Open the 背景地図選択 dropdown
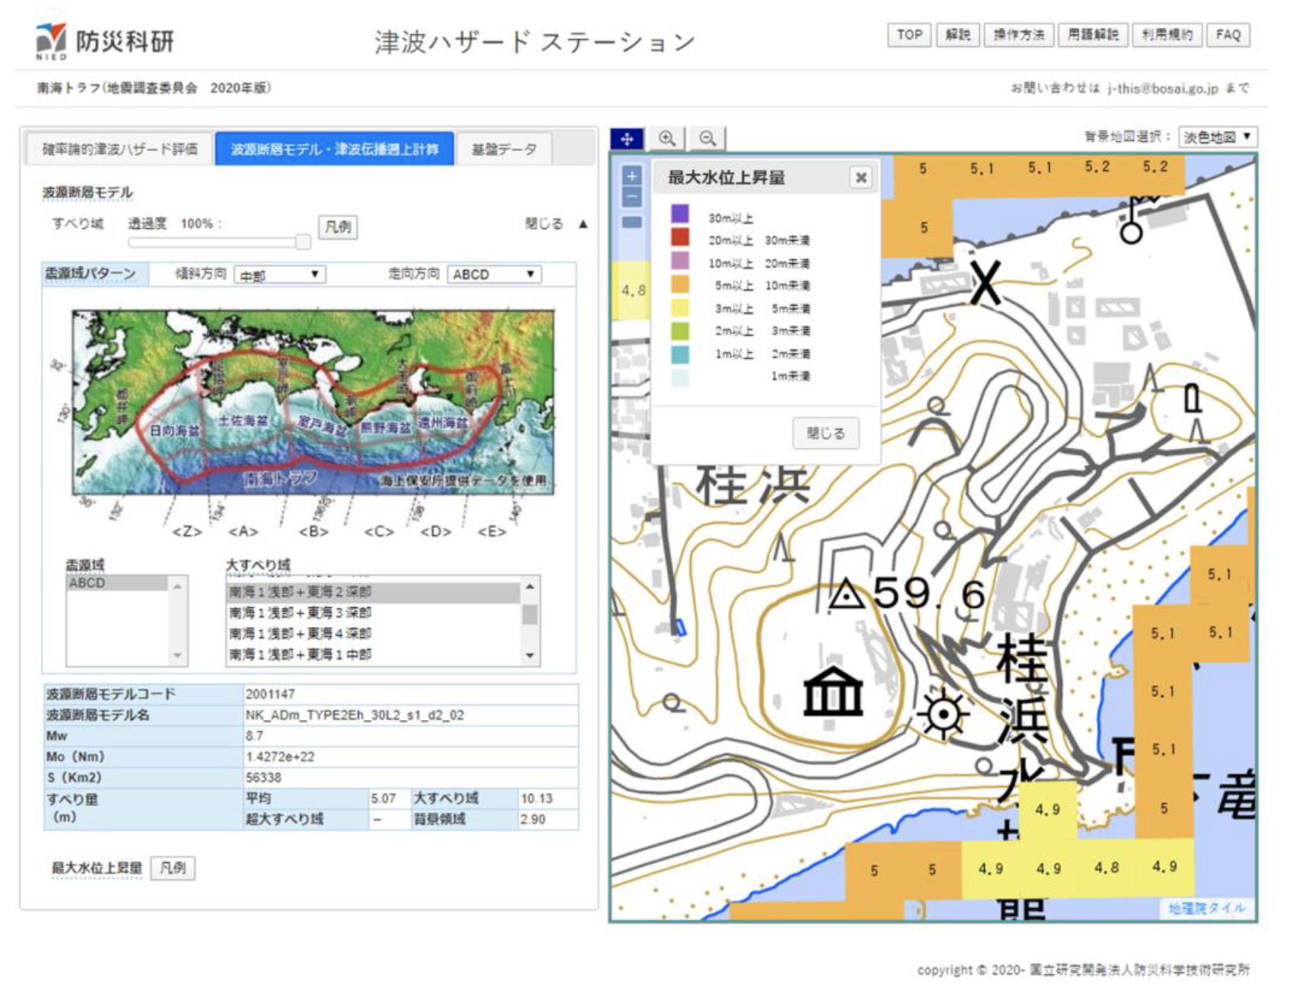Viewport: 1295px width, 985px height. (1217, 137)
